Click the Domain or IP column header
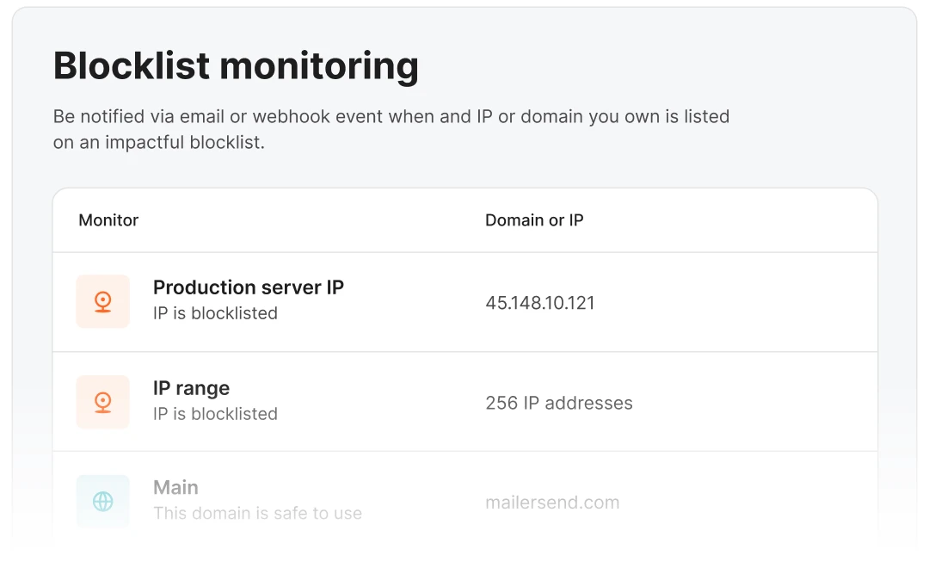This screenshot has height=568, width=929. (x=534, y=220)
